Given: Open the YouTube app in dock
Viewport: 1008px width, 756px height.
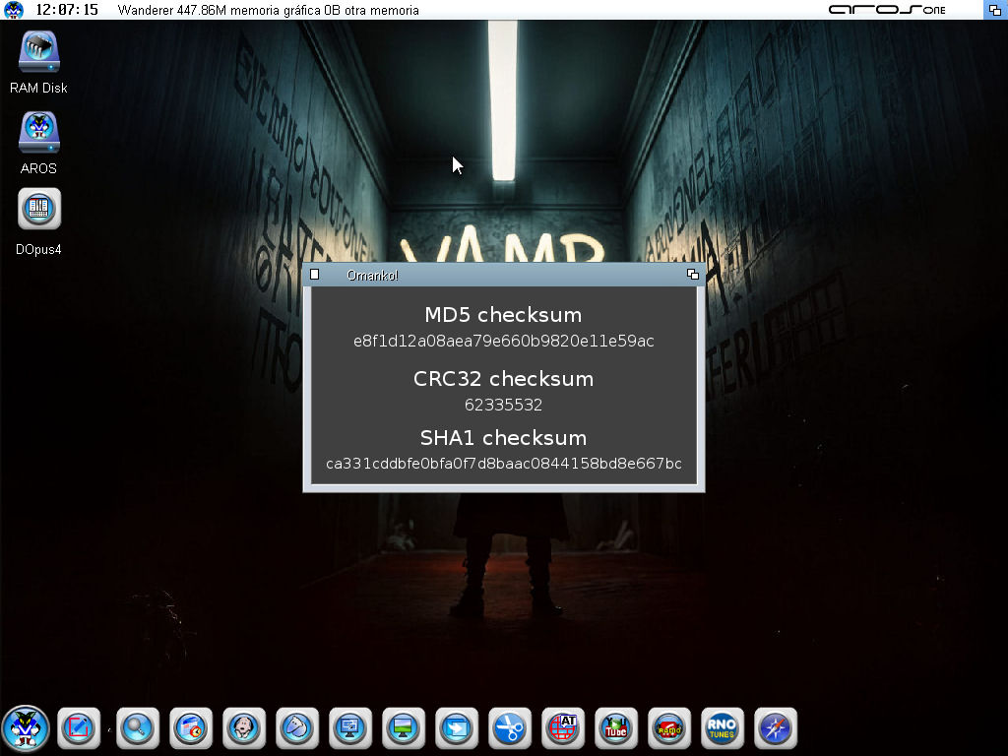Looking at the screenshot, I should point(616,728).
